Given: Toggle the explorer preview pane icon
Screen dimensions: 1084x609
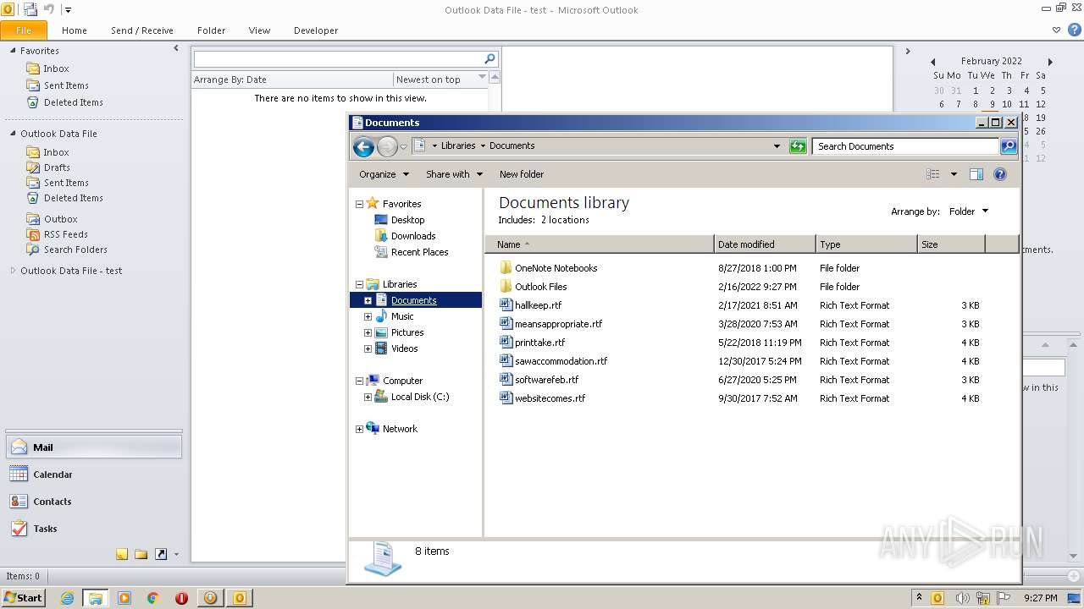Looking at the screenshot, I should pyautogui.click(x=976, y=174).
